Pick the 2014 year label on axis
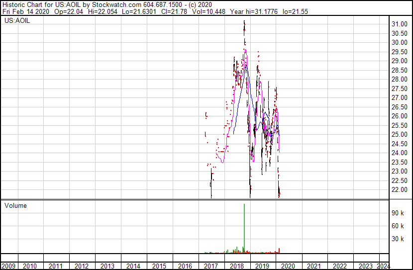413x270 pixels. point(133,266)
